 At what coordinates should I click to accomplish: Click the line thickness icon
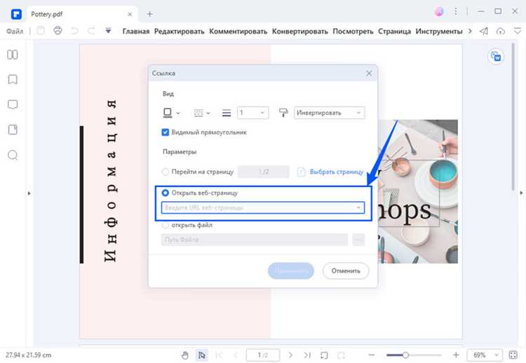[x=227, y=113]
